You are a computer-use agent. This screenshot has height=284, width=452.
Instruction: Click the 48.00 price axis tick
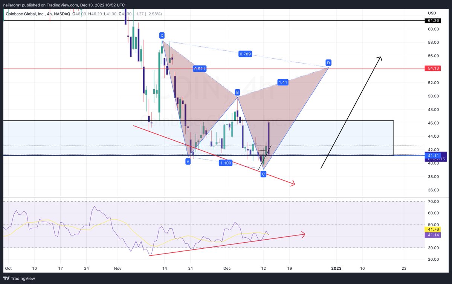pos(434,109)
